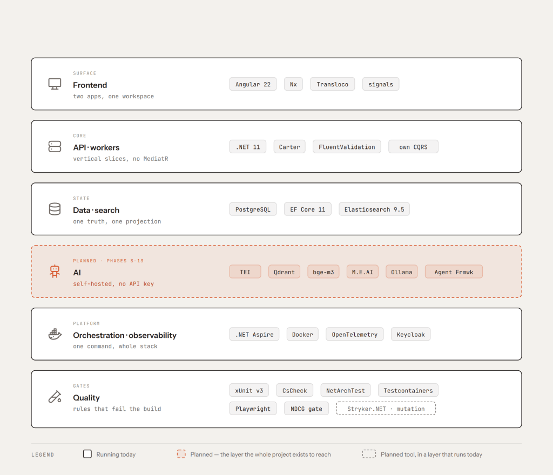This screenshot has width=553, height=475.
Task: Click the gray dashed Planned tool legend box
Action: tap(369, 454)
